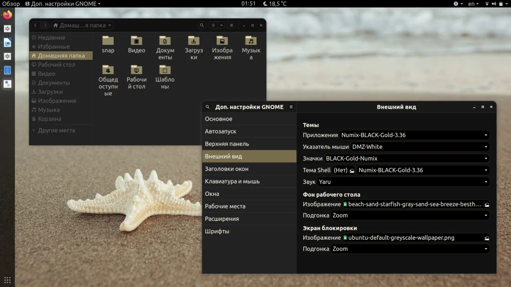
Task: Click the file manager search icon
Action: [202, 25]
